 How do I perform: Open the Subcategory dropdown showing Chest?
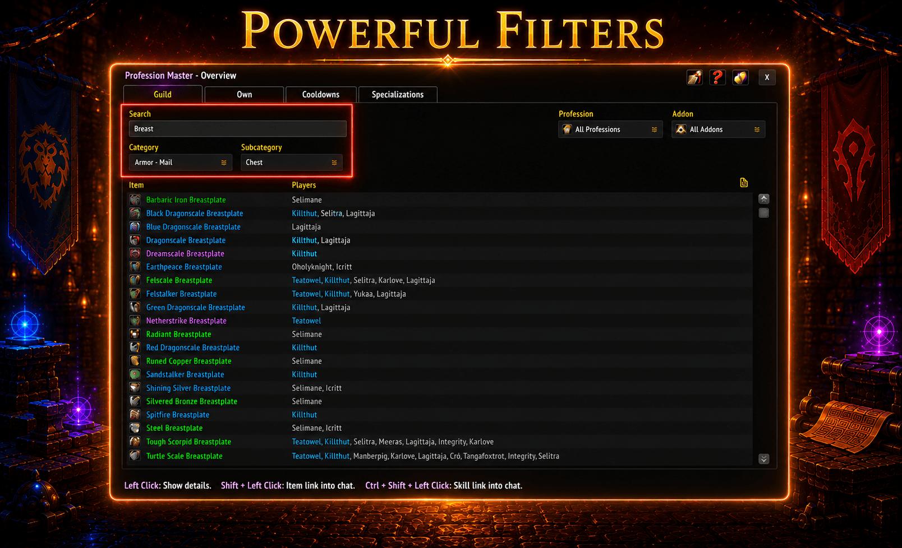[291, 162]
